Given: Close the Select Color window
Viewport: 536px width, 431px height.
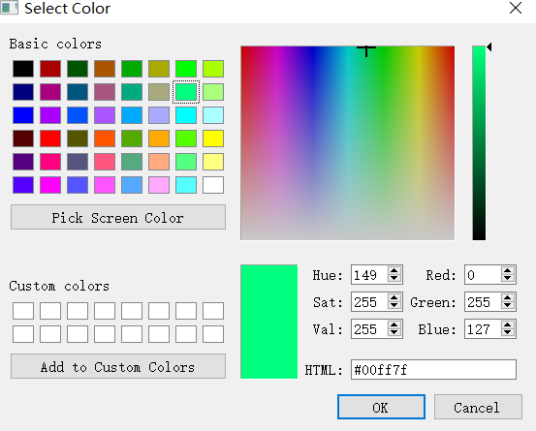Looking at the screenshot, I should tap(515, 8).
